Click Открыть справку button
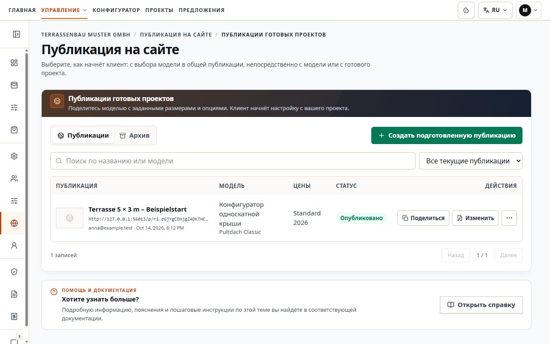This screenshot has height=344, width=550. [x=481, y=305]
